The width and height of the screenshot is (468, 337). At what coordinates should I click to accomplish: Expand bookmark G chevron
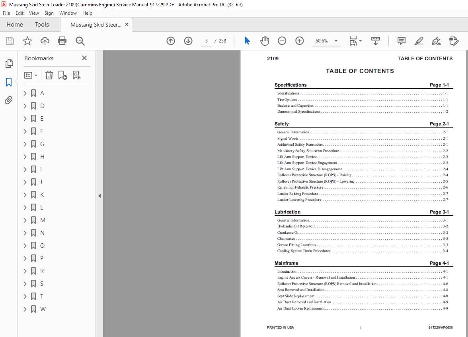[x=25, y=144]
